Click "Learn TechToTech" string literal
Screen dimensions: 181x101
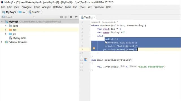tap(151, 67)
